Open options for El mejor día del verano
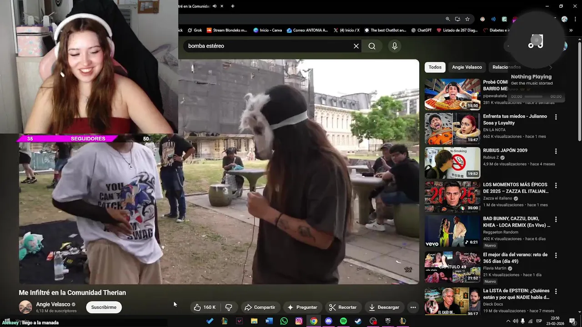Image resolution: width=582 pixels, height=327 pixels. coord(556,255)
